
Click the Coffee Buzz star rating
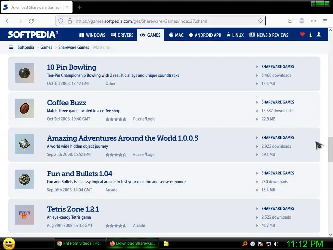(116, 119)
